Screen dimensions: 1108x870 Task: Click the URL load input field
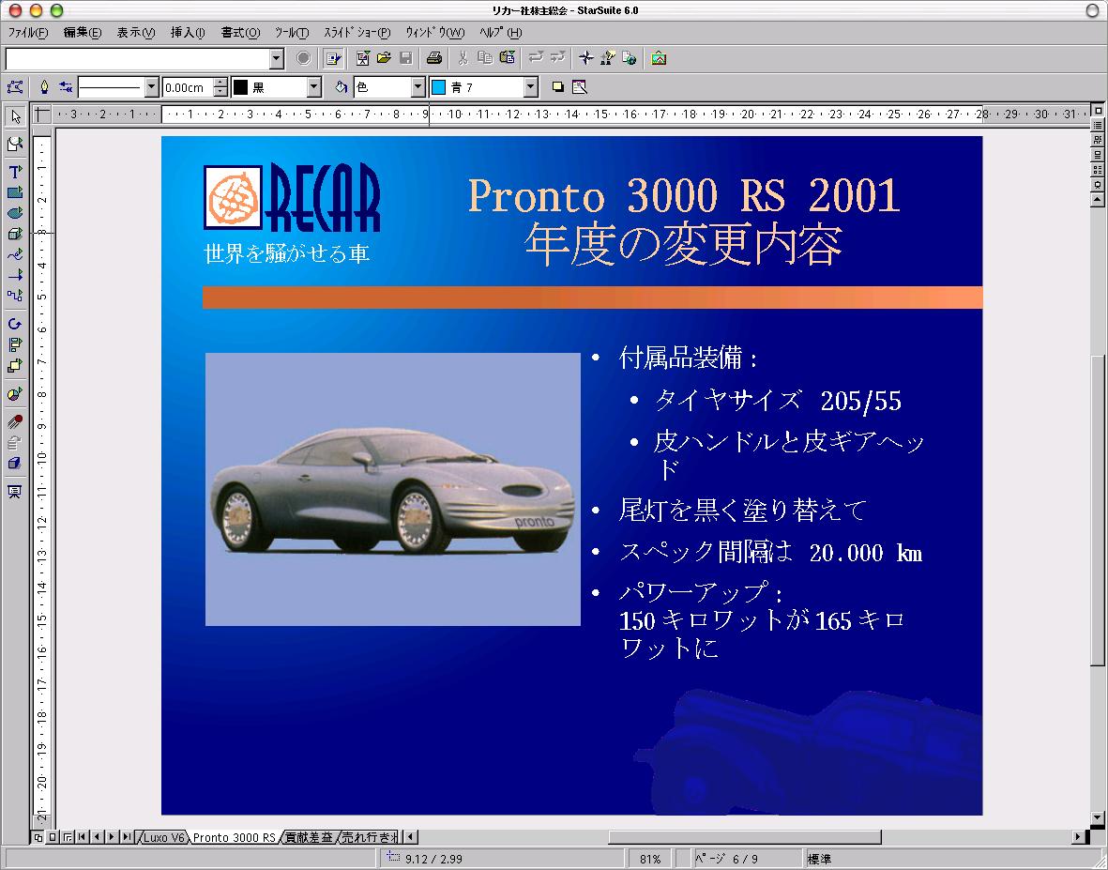click(x=138, y=59)
